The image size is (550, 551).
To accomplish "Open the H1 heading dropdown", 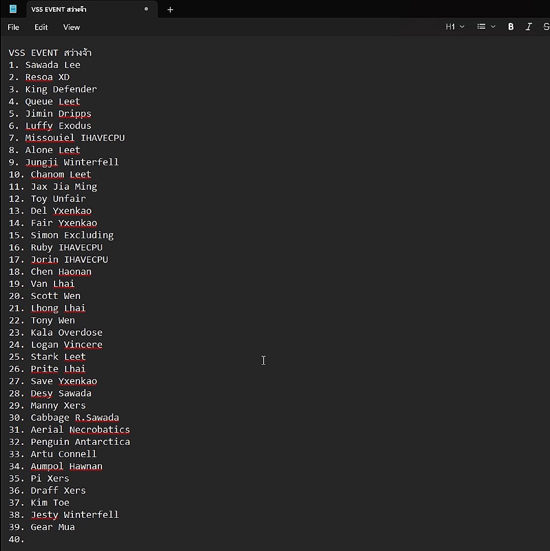I will (455, 27).
